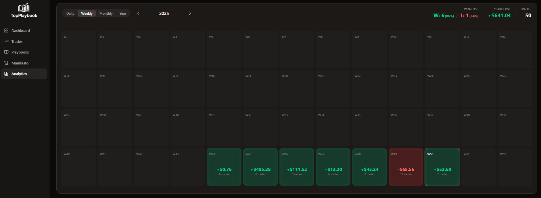Viewport: 541px width, 198px height.
Task: Open the Analytics page
Action: [24, 74]
